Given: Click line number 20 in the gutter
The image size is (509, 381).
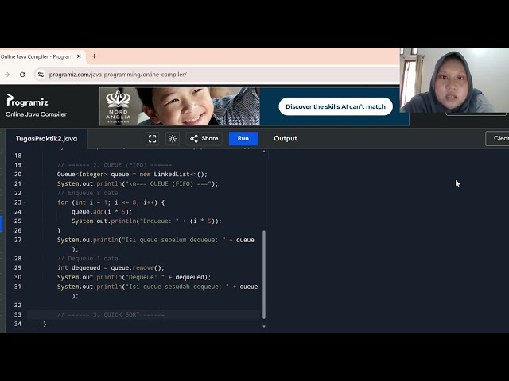Looking at the screenshot, I should (17, 175).
